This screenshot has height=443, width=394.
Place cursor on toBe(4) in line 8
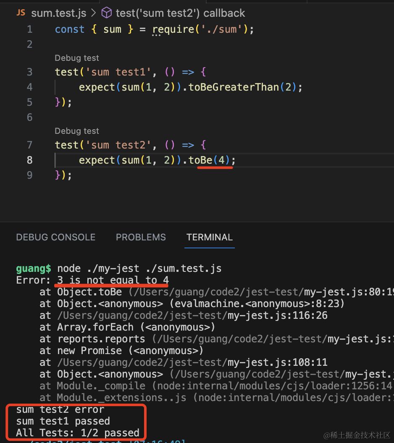[x=201, y=160]
